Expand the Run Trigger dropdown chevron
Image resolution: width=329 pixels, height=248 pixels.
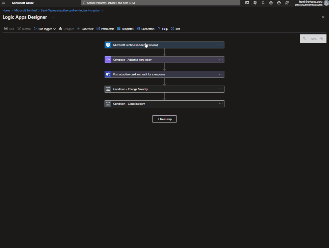(54, 29)
